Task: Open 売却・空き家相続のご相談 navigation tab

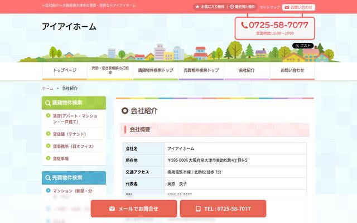Action: (x=110, y=71)
